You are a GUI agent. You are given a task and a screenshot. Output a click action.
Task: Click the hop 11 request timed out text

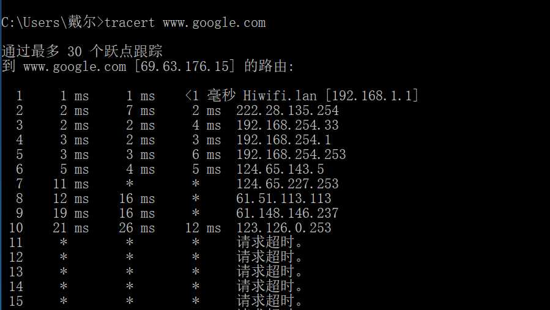tap(269, 242)
